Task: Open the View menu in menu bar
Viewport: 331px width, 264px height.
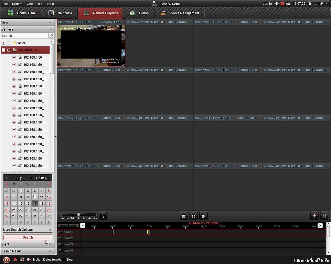Action: point(30,4)
